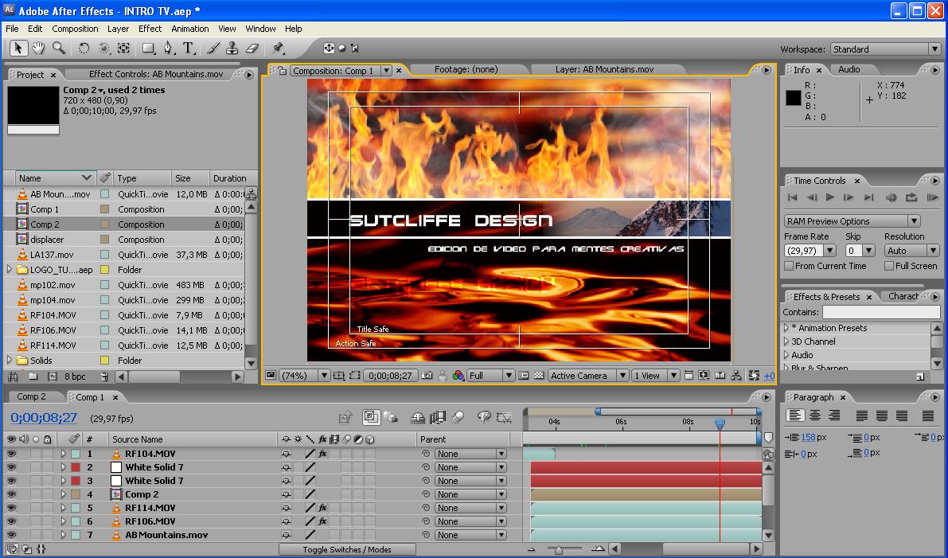
Task: Select the Pen tool
Action: click(168, 49)
